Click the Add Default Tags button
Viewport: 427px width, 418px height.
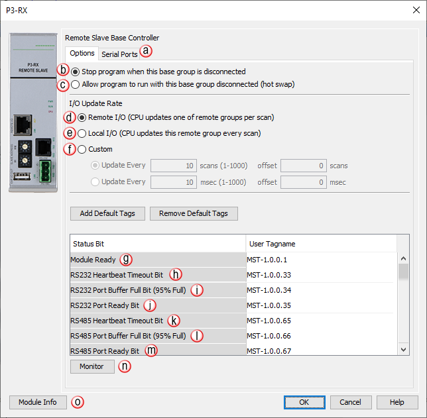107,213
